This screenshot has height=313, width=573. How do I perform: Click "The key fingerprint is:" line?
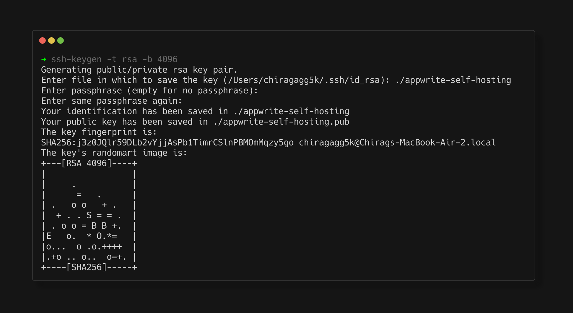point(99,132)
